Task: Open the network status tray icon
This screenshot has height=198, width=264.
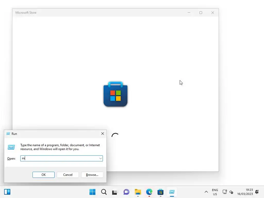Action: click(x=225, y=192)
